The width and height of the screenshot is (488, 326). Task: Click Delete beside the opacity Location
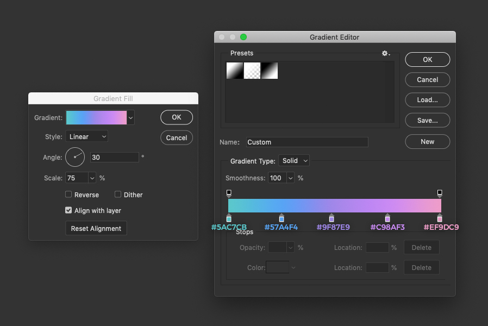point(422,248)
